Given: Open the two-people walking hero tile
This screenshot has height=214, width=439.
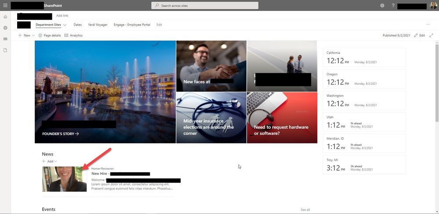Looking at the screenshot, I should point(282,66).
